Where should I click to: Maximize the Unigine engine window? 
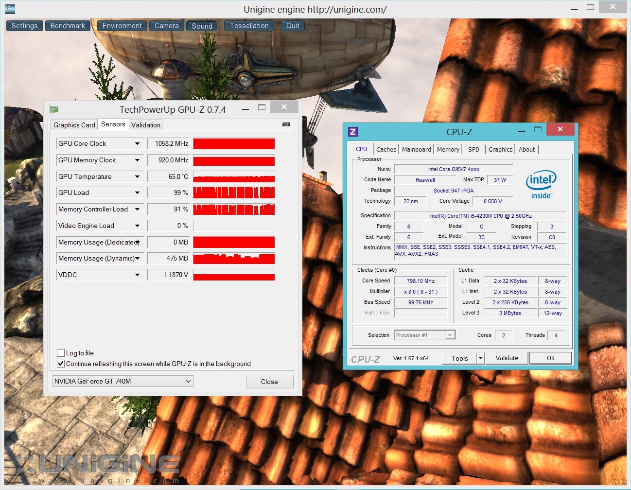(591, 7)
